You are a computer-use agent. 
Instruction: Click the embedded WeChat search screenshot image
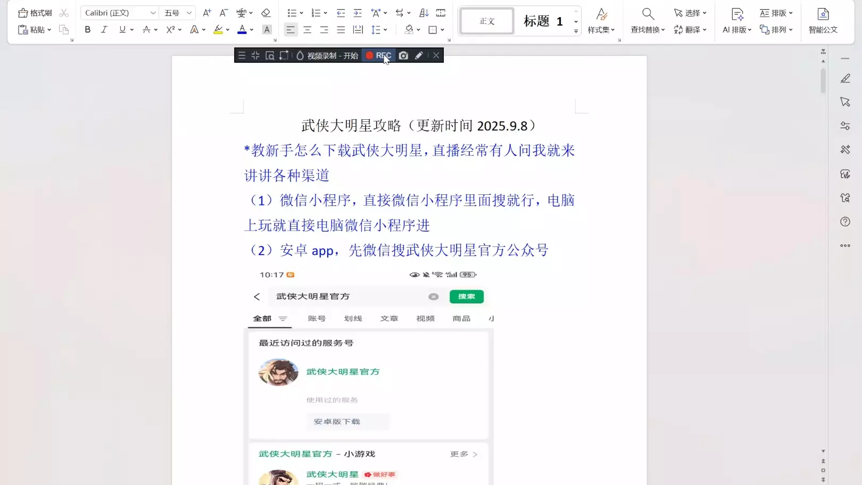coord(369,376)
